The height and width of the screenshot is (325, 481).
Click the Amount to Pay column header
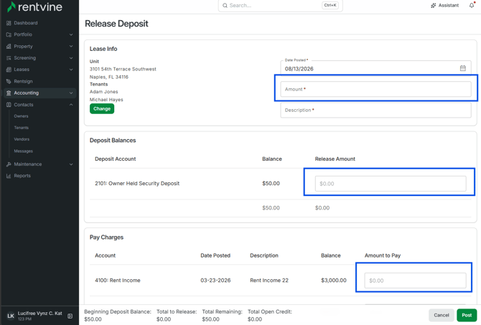tap(383, 255)
